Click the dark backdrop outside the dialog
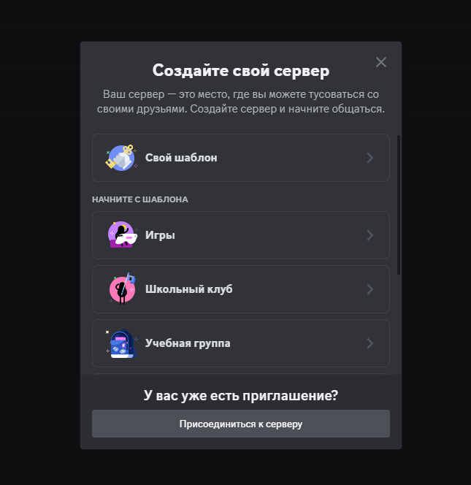The image size is (471, 485). click(x=40, y=241)
